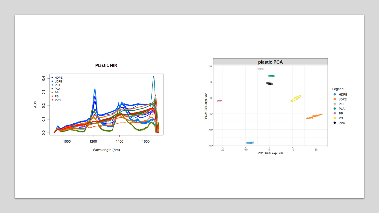
Task: Click LDPE entry in Plastic NIR legend
Action: pos(57,81)
